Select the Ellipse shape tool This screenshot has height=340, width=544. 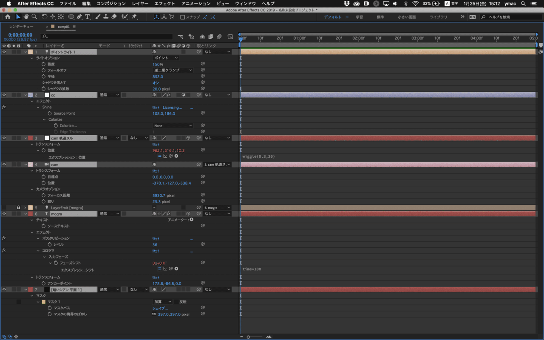point(71,17)
